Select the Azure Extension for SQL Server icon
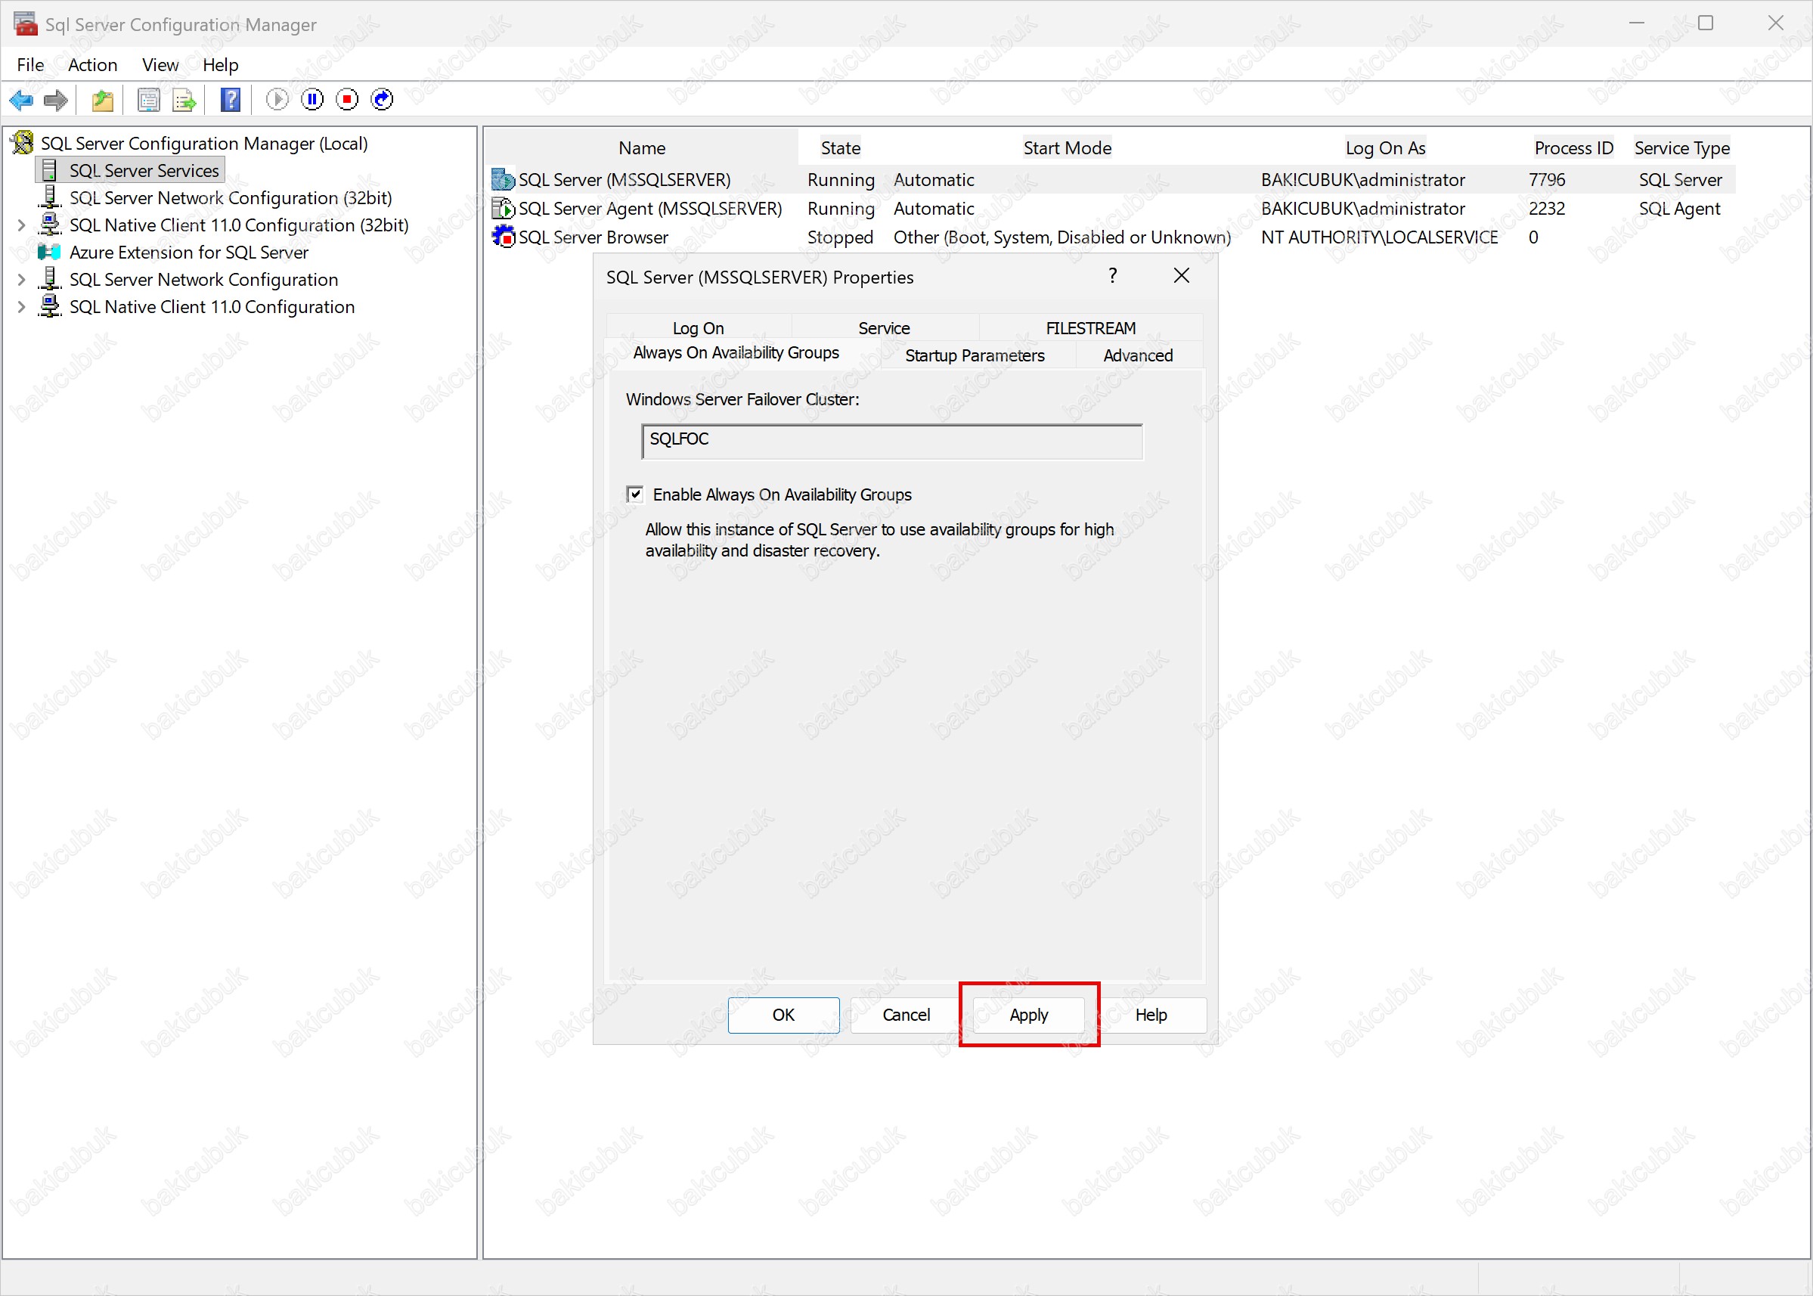The height and width of the screenshot is (1296, 1813). point(49,253)
